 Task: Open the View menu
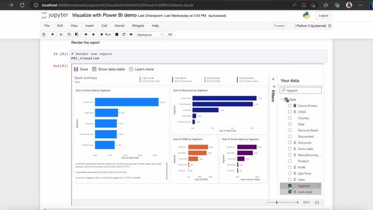pos(74,26)
